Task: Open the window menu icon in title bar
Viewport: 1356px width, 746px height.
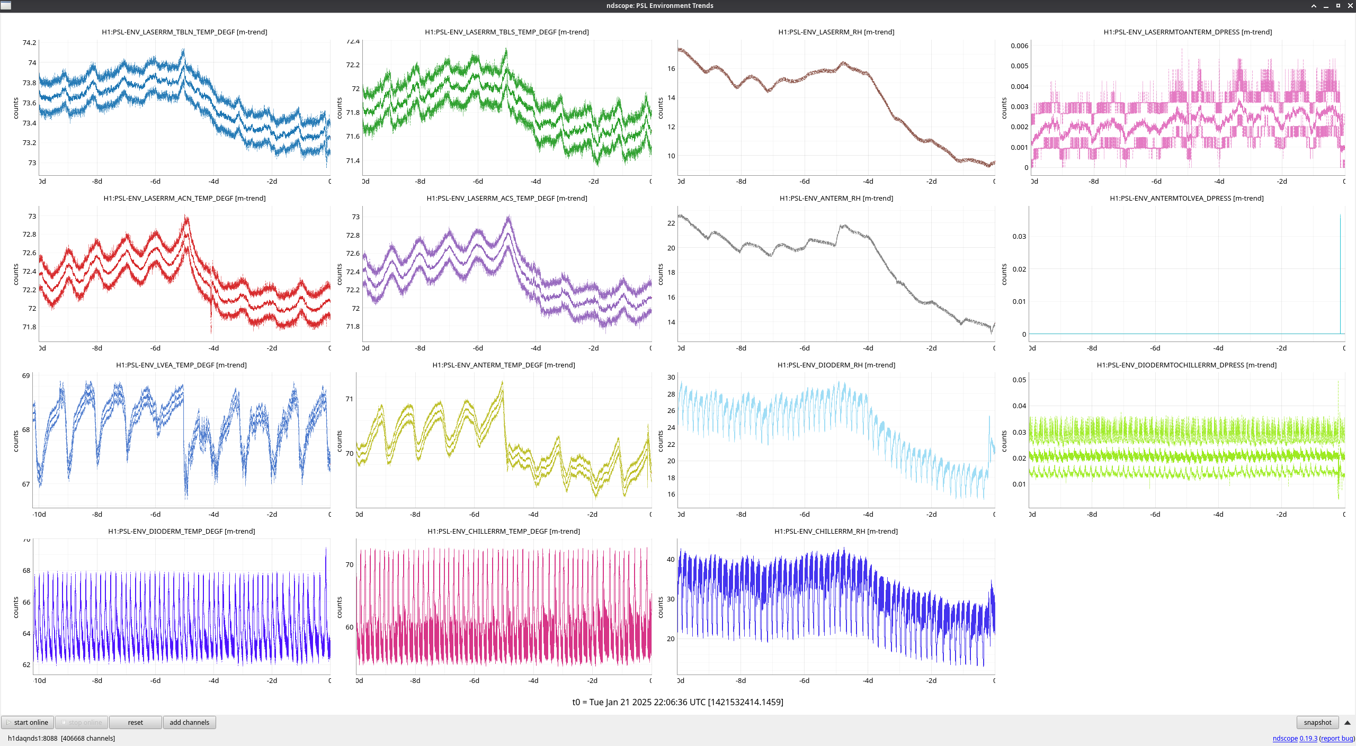Action: [x=6, y=6]
